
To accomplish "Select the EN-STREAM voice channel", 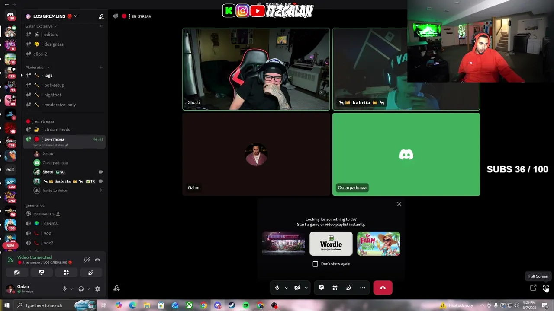I will [x=64, y=141].
